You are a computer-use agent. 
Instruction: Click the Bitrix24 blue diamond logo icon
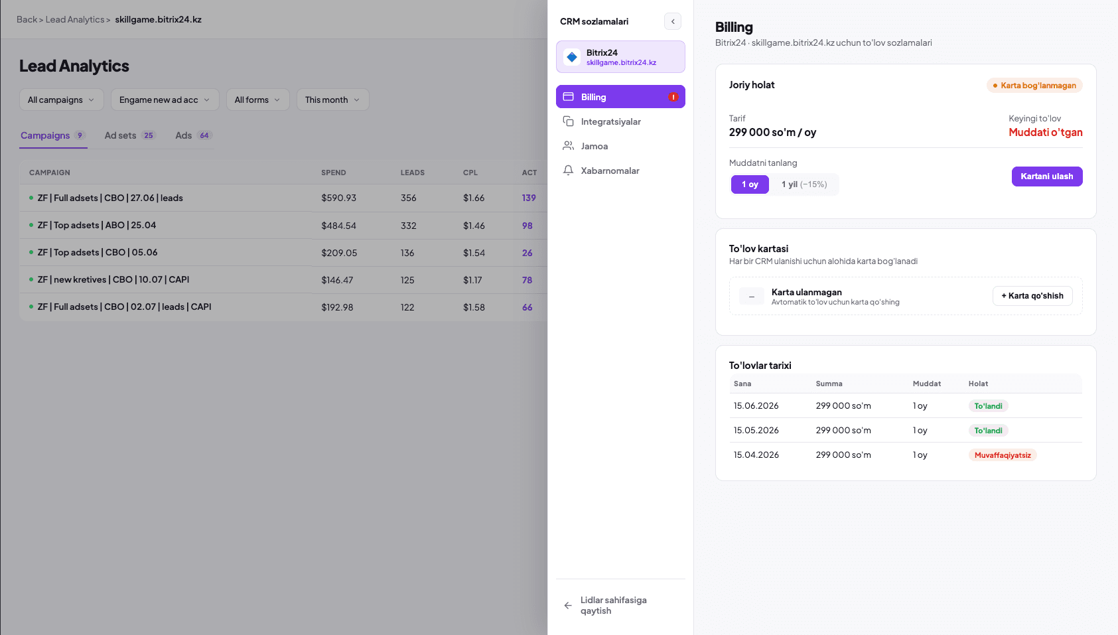[x=572, y=57]
